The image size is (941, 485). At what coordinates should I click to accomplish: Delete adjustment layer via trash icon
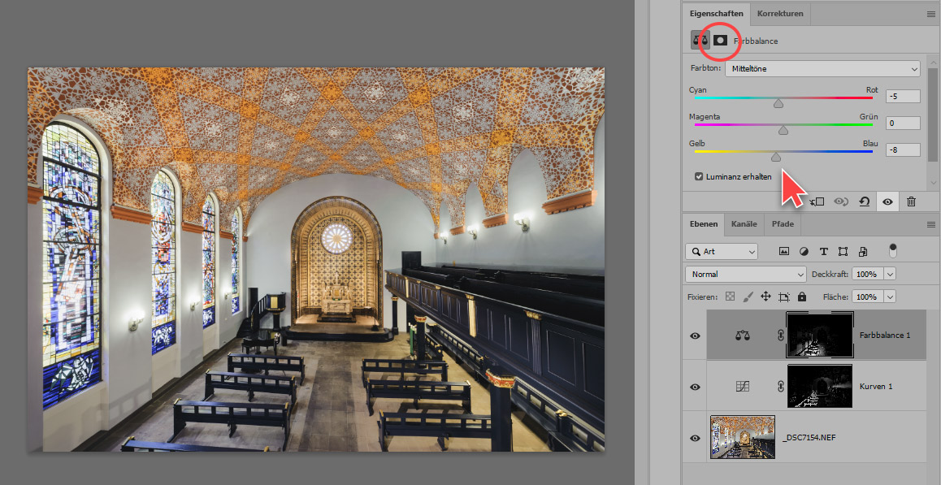pyautogui.click(x=911, y=201)
